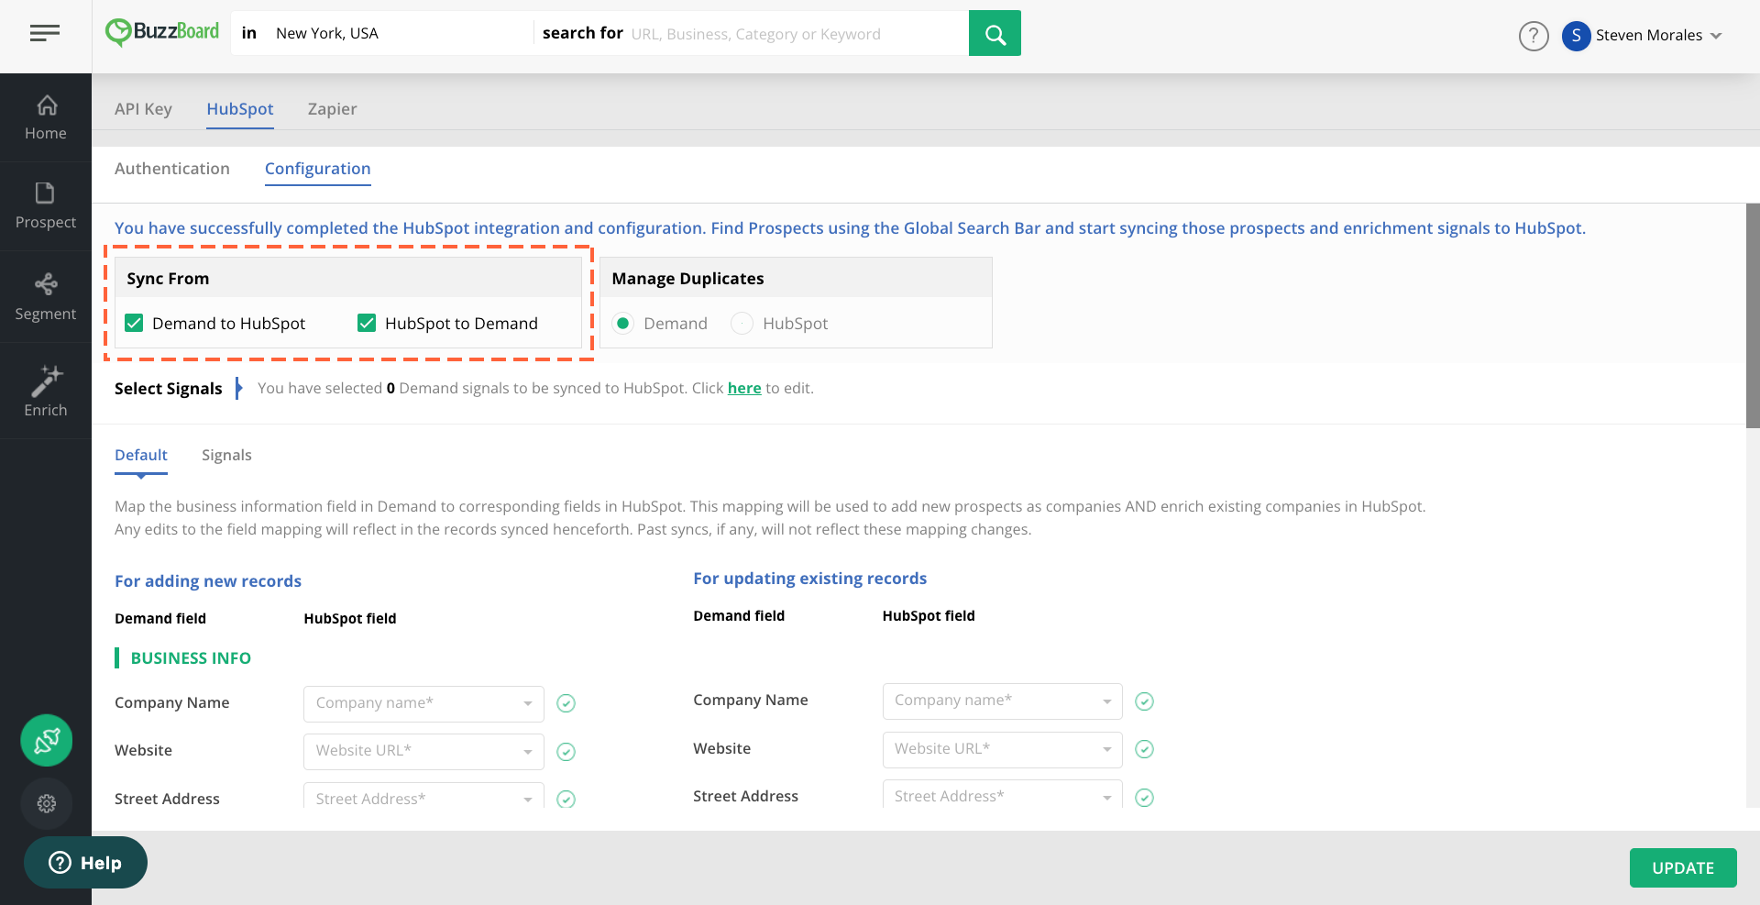Click the Sync From header
Viewport: 1760px width, 905px height.
[x=348, y=279]
